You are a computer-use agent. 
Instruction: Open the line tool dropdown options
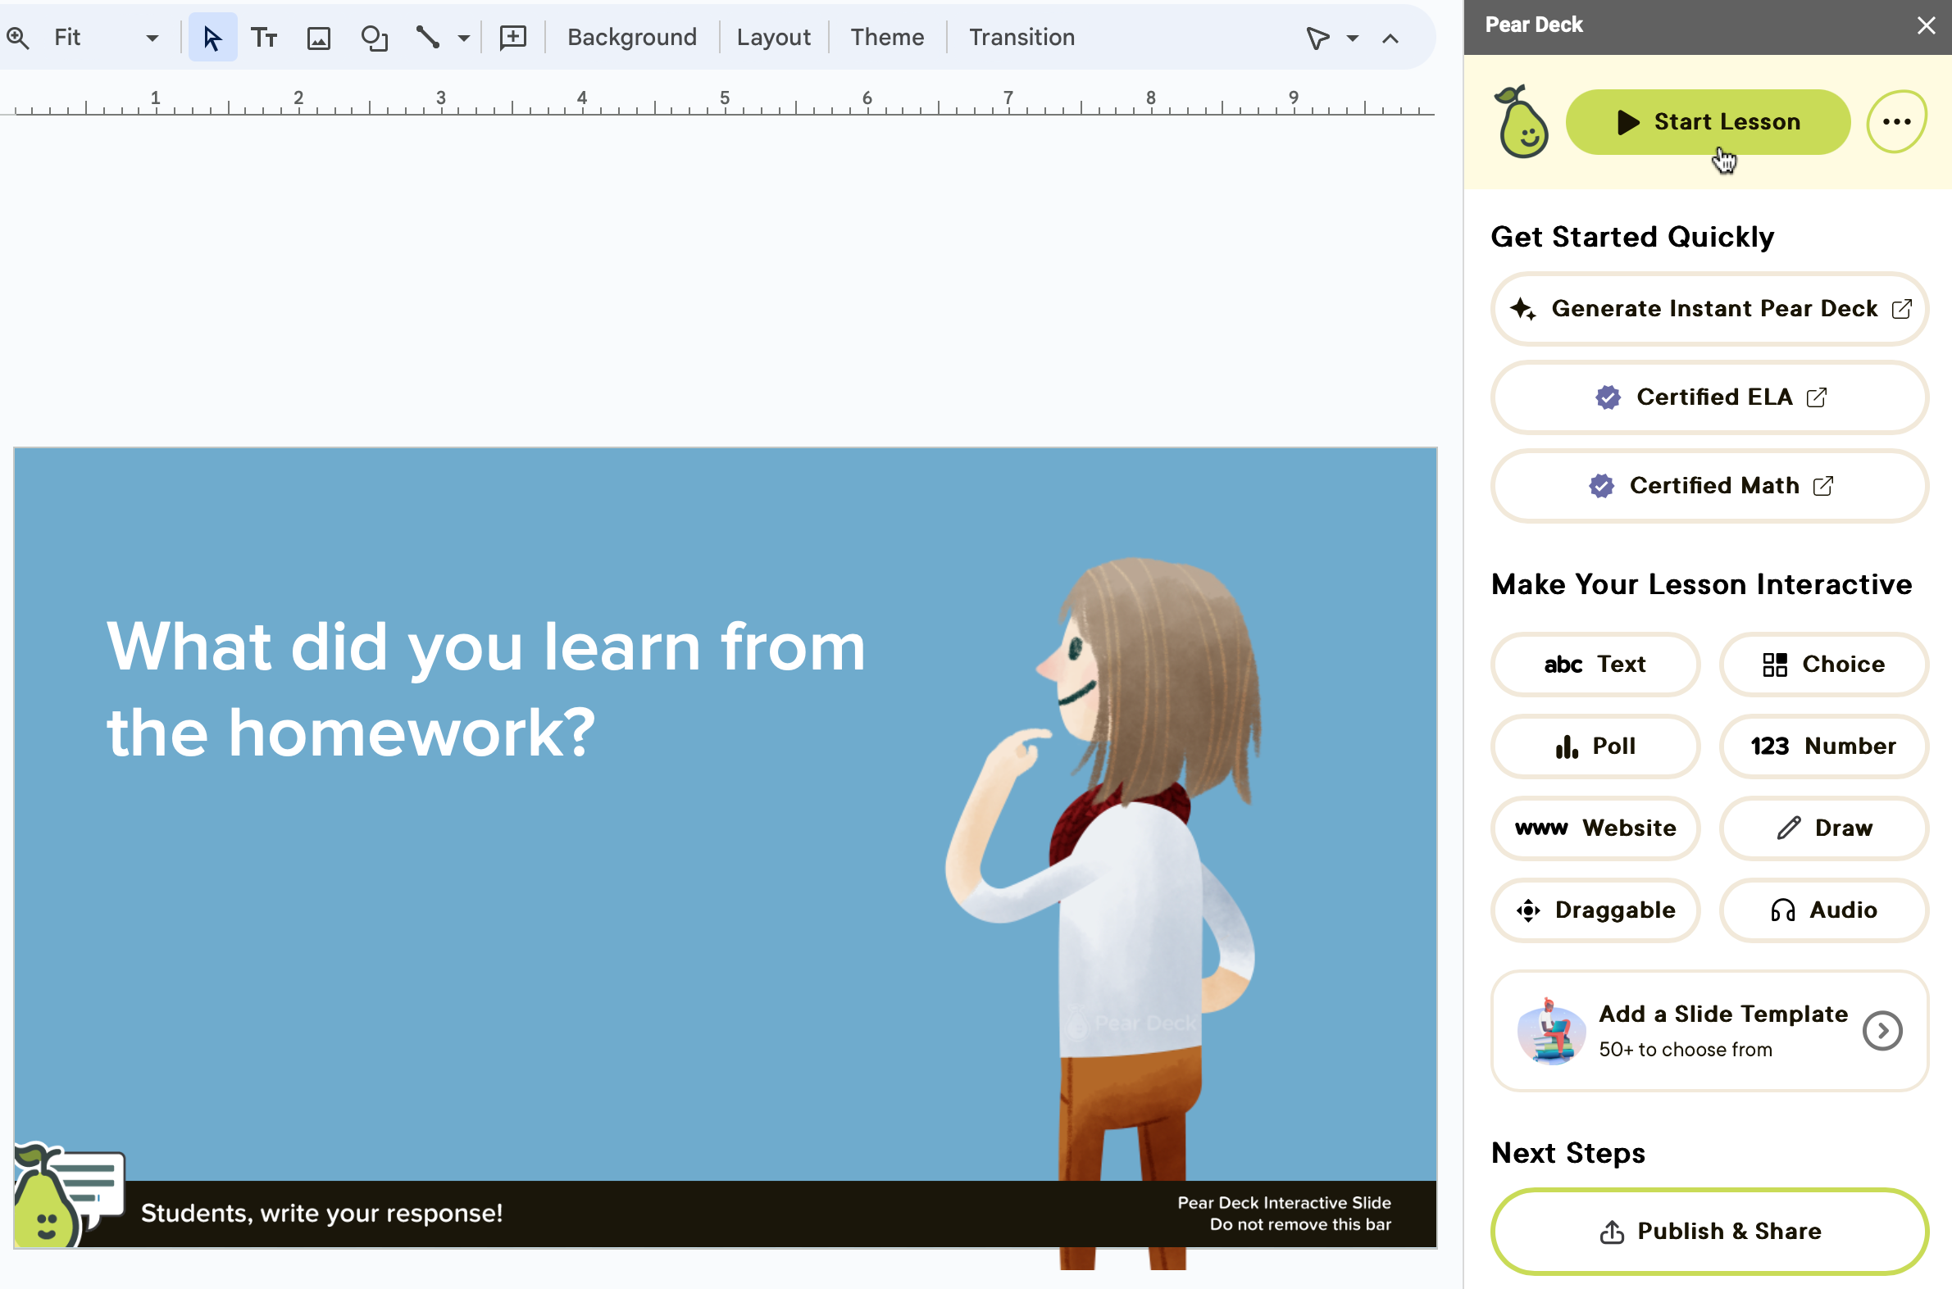click(464, 37)
